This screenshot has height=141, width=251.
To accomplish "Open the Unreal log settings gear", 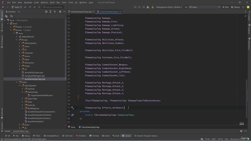I will pyautogui.click(x=241, y=131).
